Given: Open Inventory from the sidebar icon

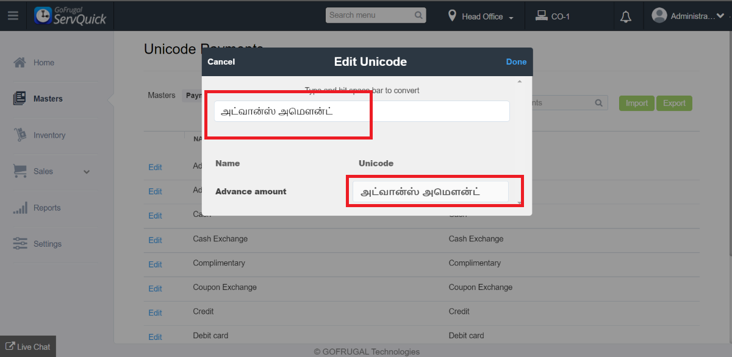Looking at the screenshot, I should [x=20, y=135].
